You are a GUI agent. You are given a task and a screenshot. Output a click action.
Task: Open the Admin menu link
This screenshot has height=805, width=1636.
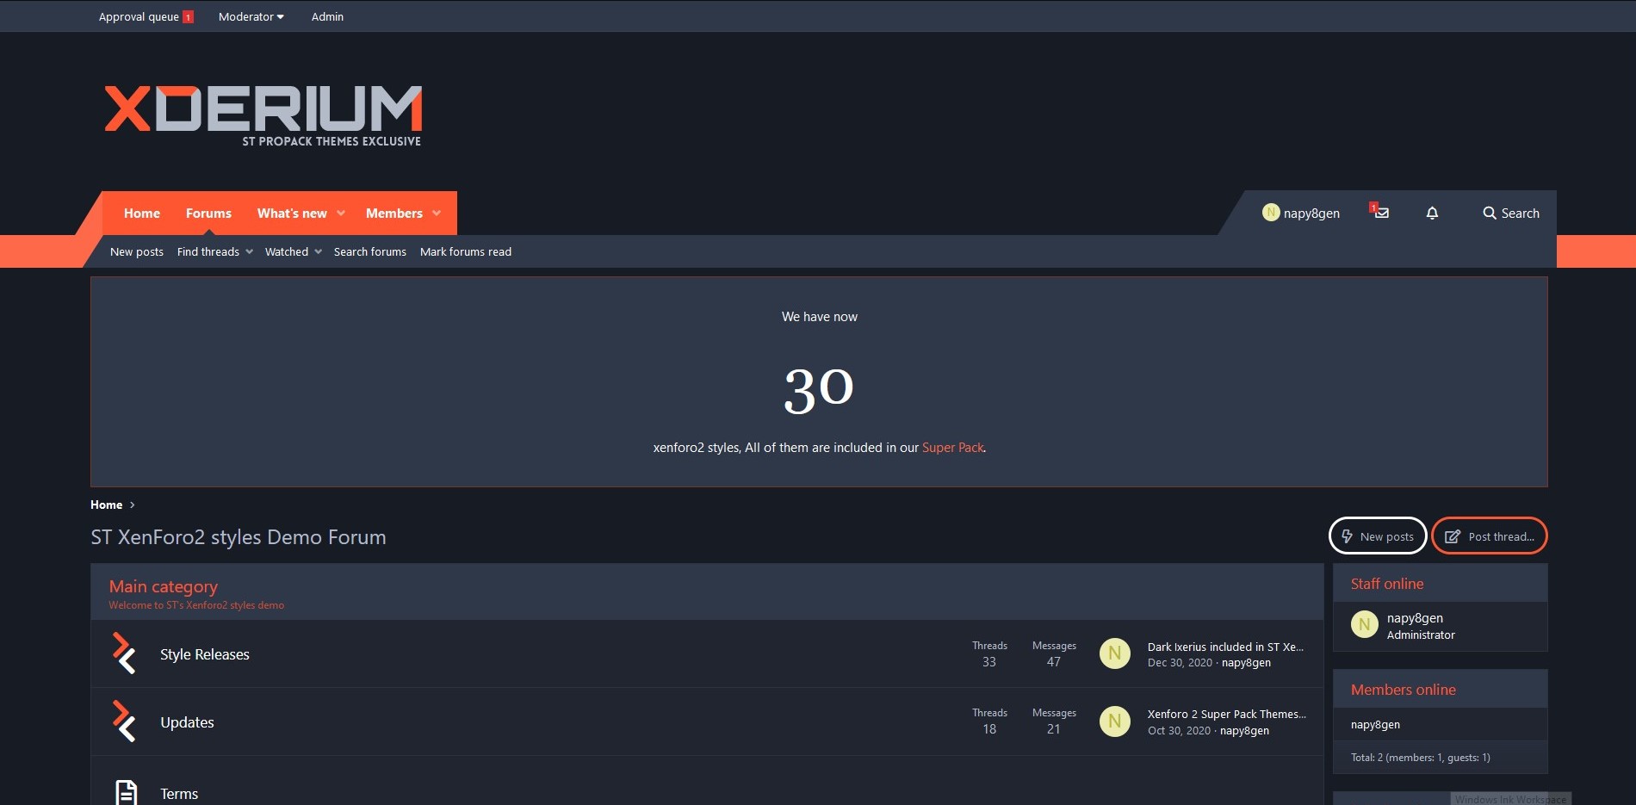click(x=327, y=16)
